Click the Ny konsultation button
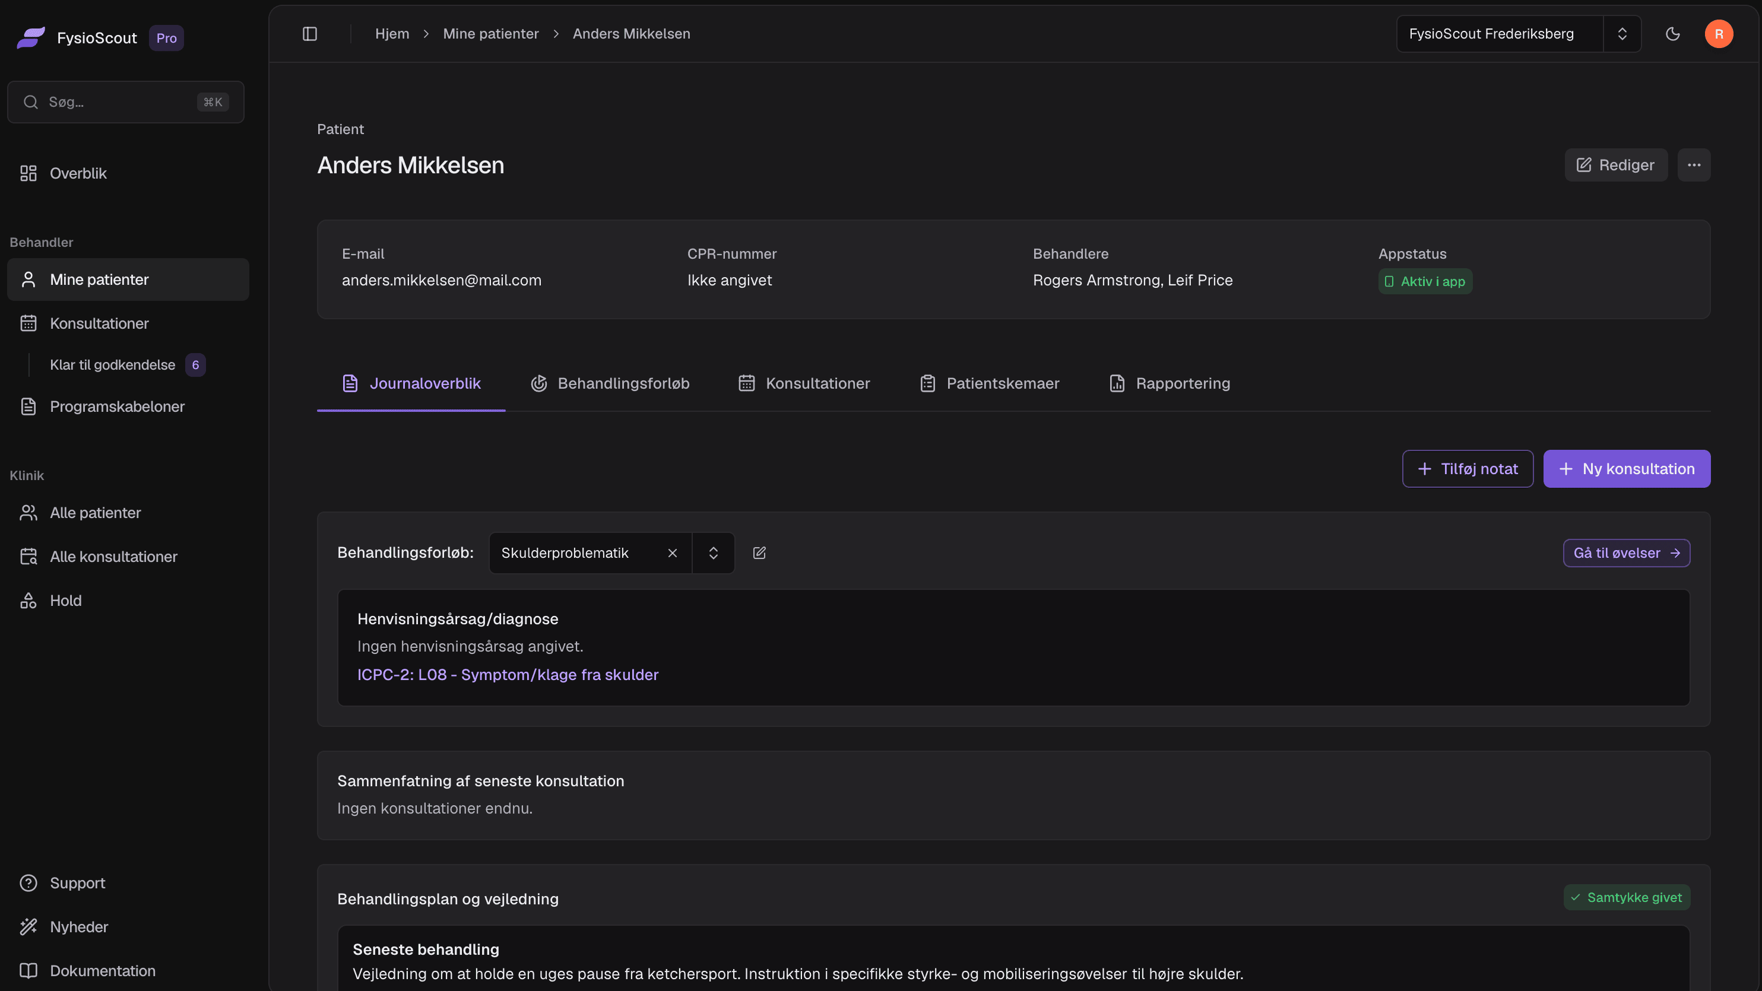This screenshot has width=1762, height=991. [1627, 468]
